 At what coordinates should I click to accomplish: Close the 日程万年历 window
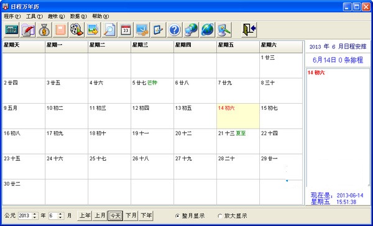(x=366, y=7)
